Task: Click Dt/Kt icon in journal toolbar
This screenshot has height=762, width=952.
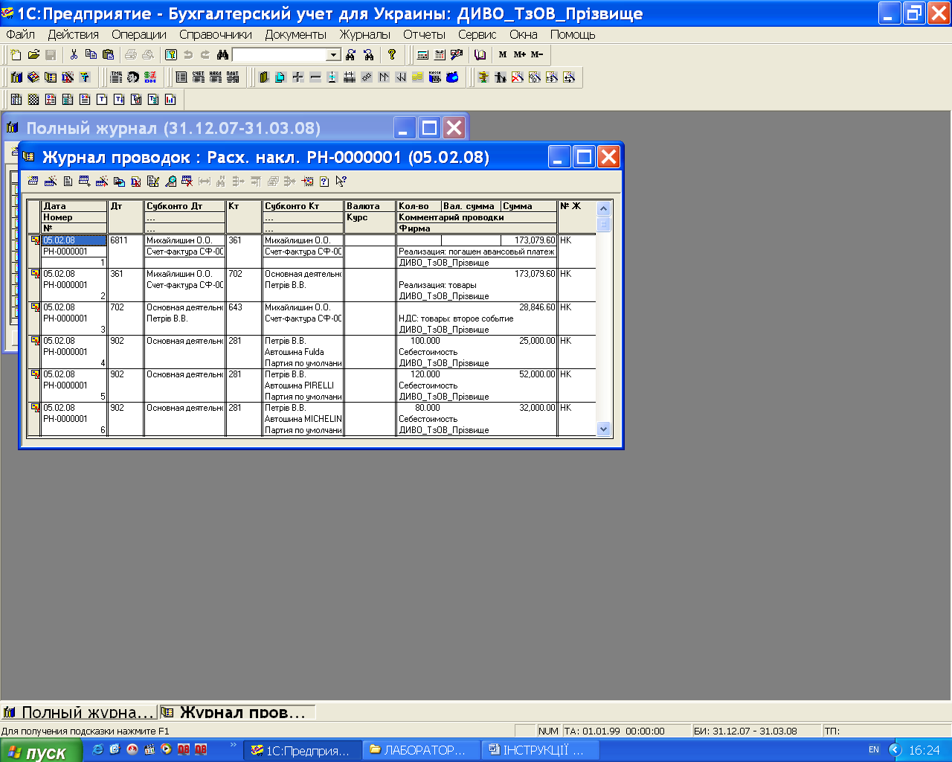Action: click(135, 181)
